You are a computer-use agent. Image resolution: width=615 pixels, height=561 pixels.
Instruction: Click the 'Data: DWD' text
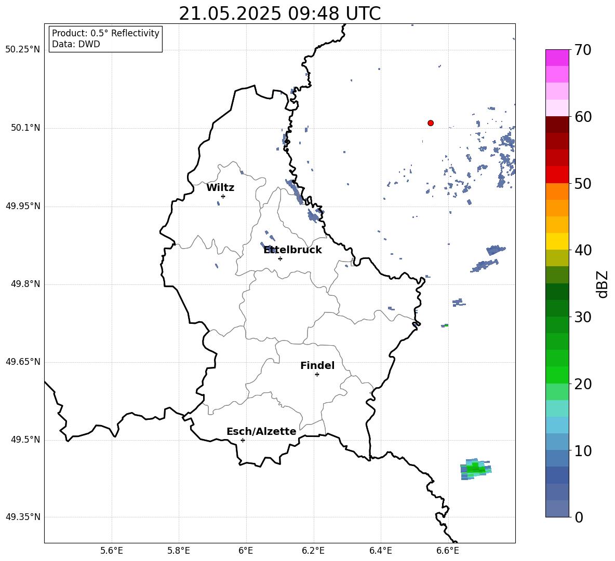(x=76, y=44)
